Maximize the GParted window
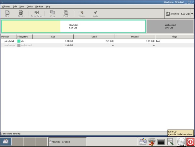Image resolution: width=195 pixels, height=147 pixels. 189,2
